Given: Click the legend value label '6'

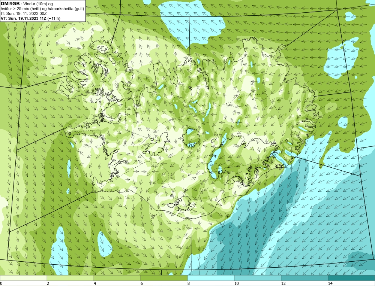Looking at the screenshot, I should tap(142, 283).
